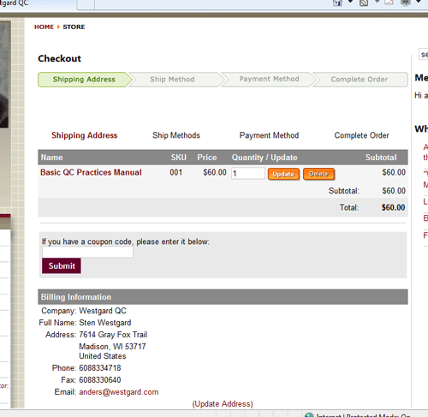The image size is (428, 417).
Task: Open the (Update Address) link
Action: pyautogui.click(x=223, y=404)
